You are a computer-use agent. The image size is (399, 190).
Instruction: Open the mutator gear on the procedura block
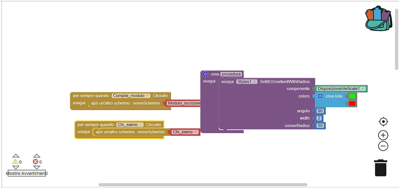[205, 74]
